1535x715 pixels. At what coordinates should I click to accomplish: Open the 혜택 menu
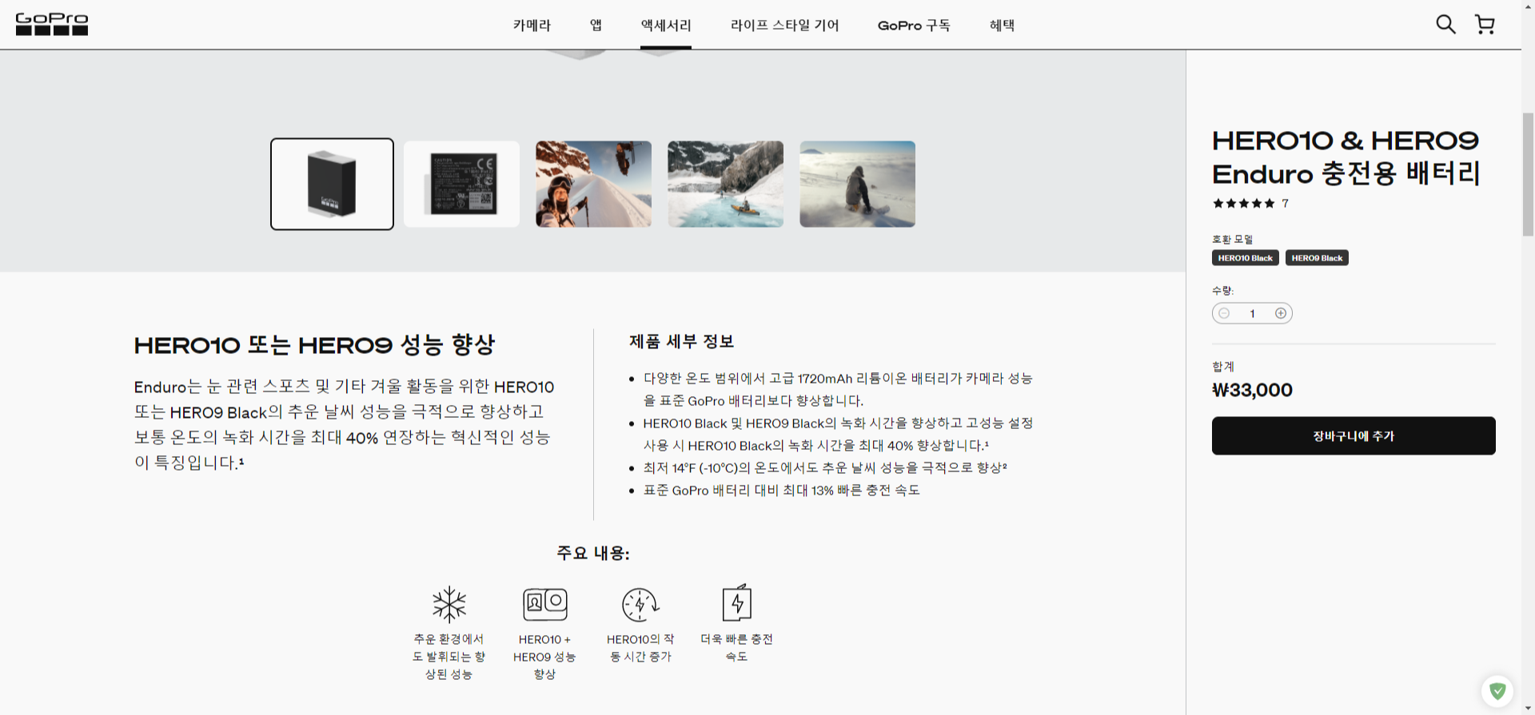click(1002, 25)
